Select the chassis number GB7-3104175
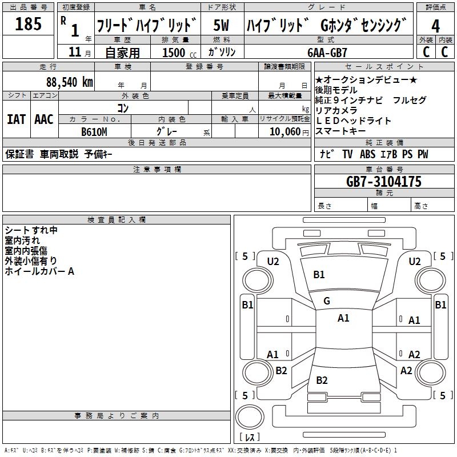457x457 pixels. tap(384, 182)
